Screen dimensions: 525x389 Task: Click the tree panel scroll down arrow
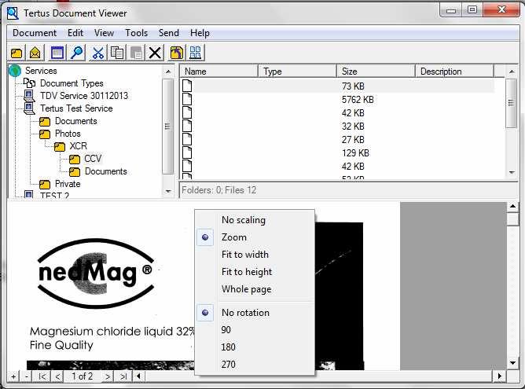coord(168,191)
